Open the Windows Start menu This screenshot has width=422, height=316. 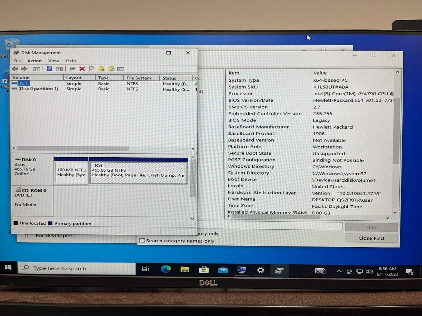pos(8,267)
